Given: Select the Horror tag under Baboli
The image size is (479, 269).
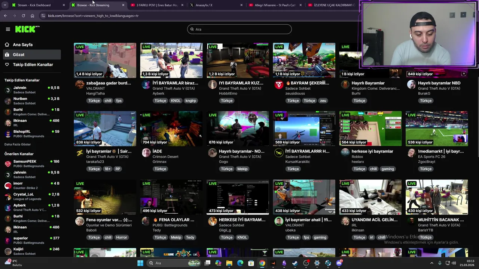Looking at the screenshot, I should [122, 237].
